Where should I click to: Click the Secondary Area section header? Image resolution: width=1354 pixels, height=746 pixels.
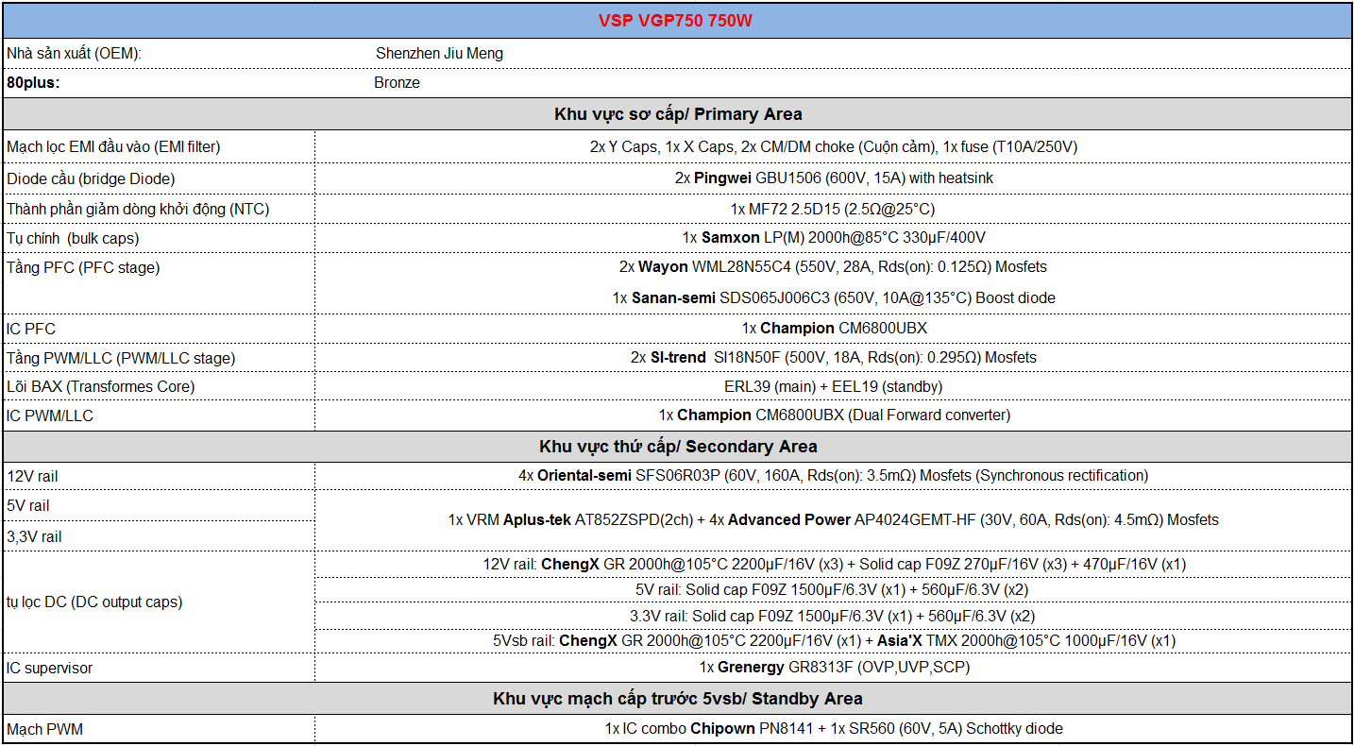pyautogui.click(x=676, y=447)
